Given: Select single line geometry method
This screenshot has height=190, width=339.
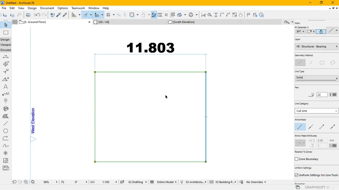Looking at the screenshot, I should 300,63.
